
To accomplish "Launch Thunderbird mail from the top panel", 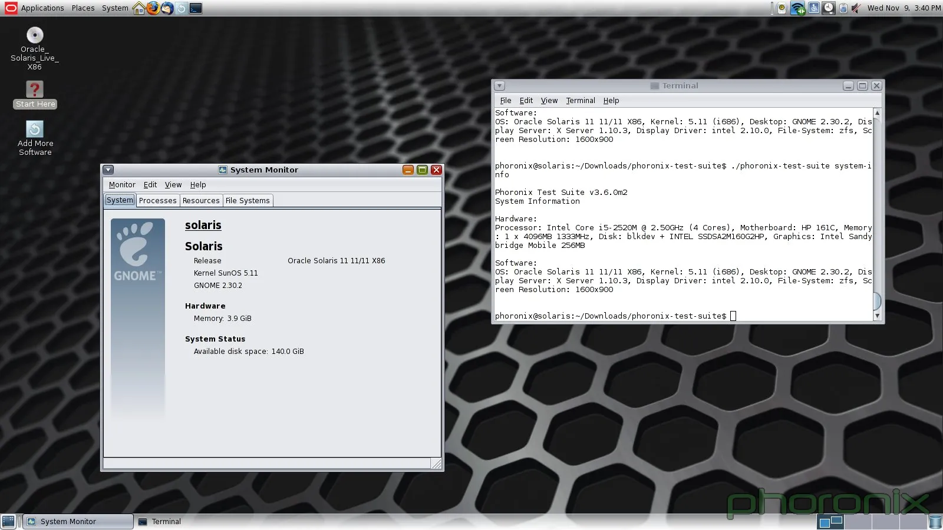I will 167,8.
